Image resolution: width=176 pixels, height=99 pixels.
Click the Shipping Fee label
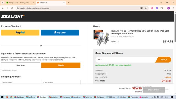coord(101,74)
